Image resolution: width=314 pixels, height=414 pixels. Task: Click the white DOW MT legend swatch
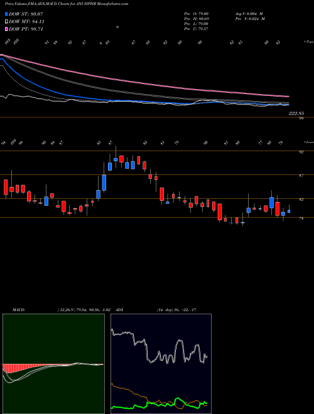(6, 22)
